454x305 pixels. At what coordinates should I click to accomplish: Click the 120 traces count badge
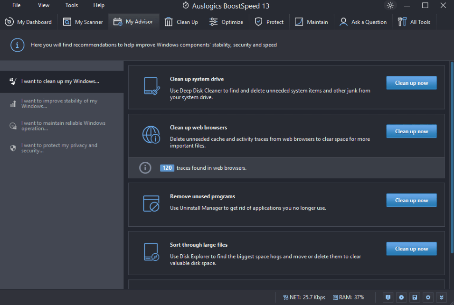point(167,168)
